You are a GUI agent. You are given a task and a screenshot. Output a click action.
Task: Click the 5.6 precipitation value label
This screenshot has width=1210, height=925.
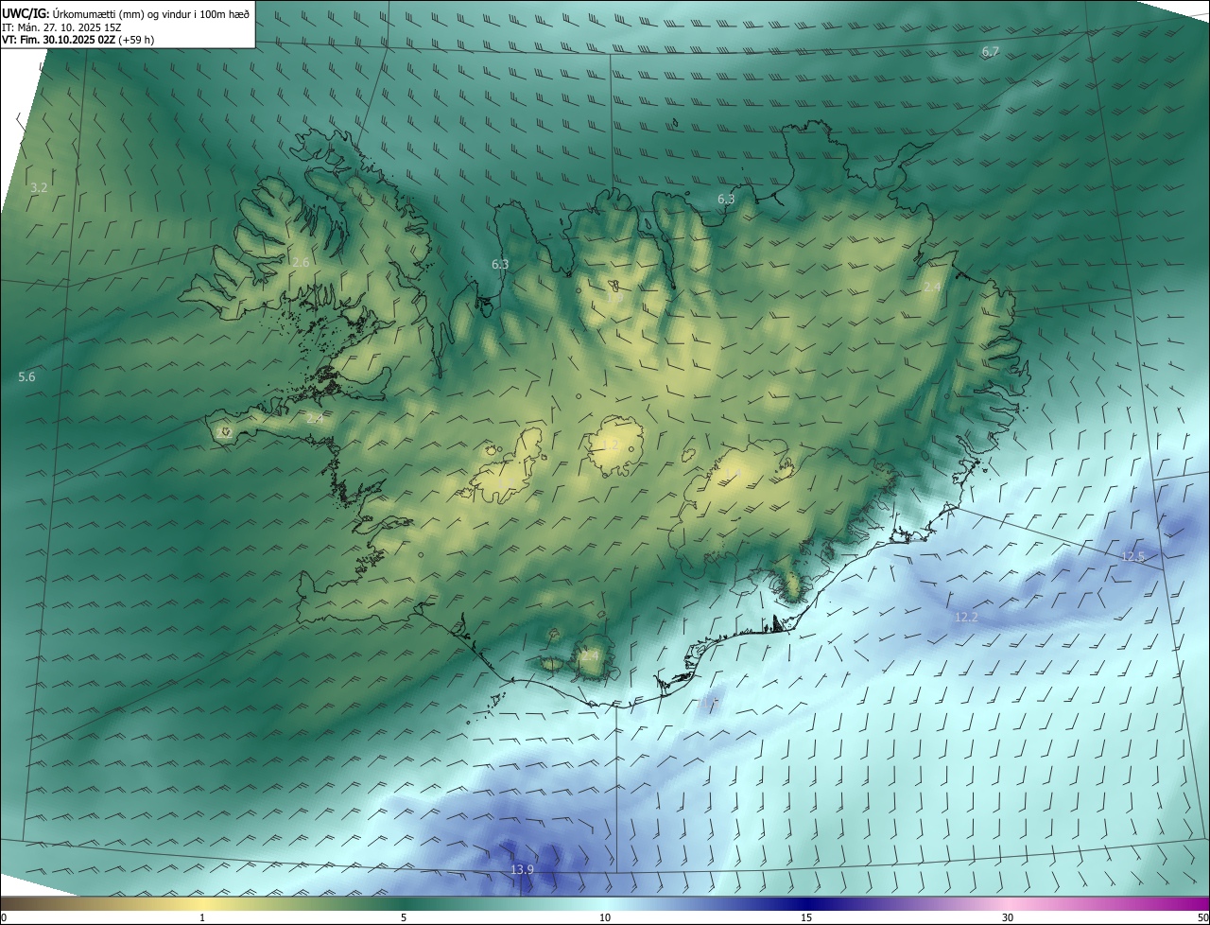(x=26, y=376)
